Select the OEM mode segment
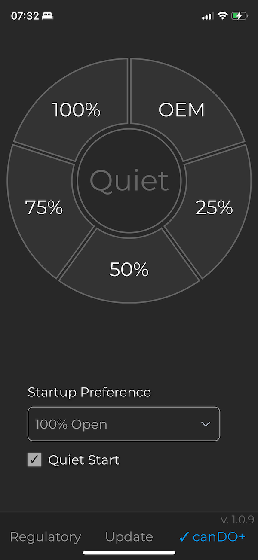This screenshot has height=560, width=258. click(x=181, y=110)
